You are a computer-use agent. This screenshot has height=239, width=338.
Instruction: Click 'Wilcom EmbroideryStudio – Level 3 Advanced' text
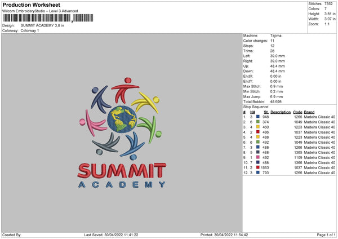pyautogui.click(x=40, y=11)
